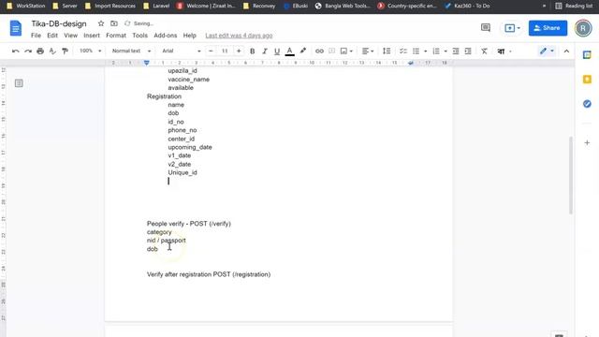Insert a link
The width and height of the screenshot is (599, 337).
click(319, 51)
